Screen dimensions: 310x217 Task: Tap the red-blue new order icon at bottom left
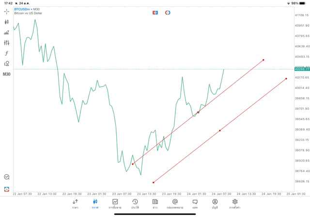[x=7, y=189]
